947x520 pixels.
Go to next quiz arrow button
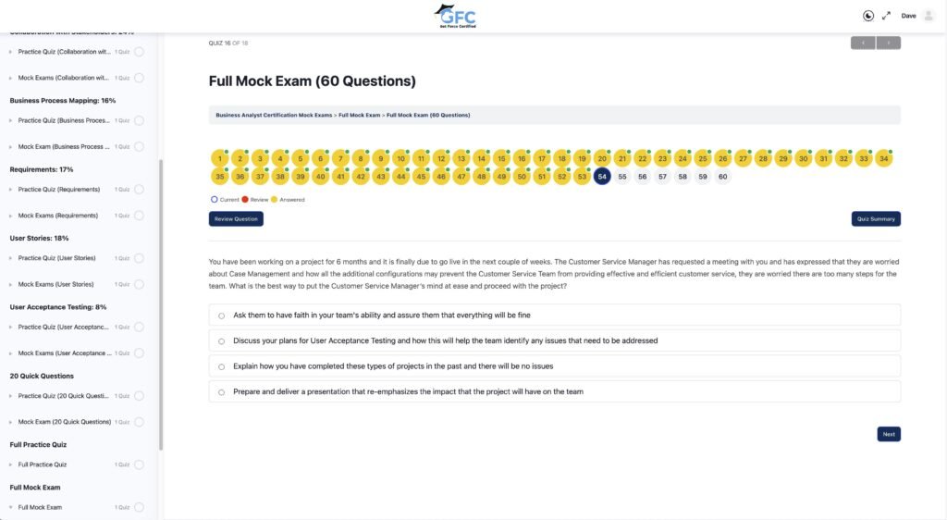point(889,43)
